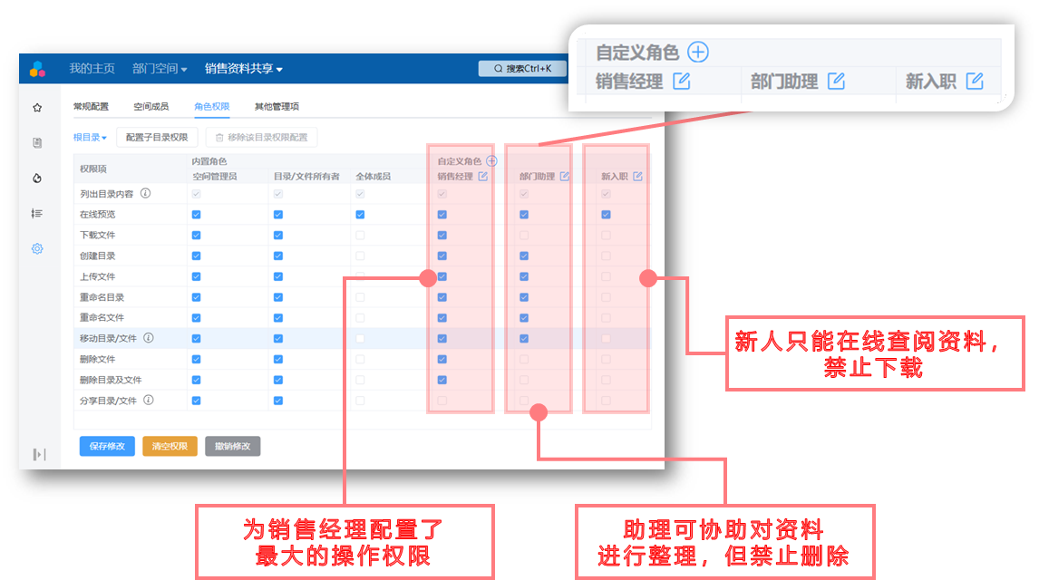Viewport: 1039px width, 580px height.
Task: Open the document icon in the sidebar
Action: click(x=37, y=142)
